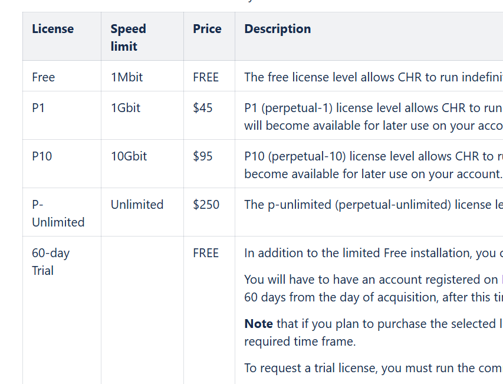
Task: Select the P-Unlimited license name cell
Action: (x=58, y=214)
